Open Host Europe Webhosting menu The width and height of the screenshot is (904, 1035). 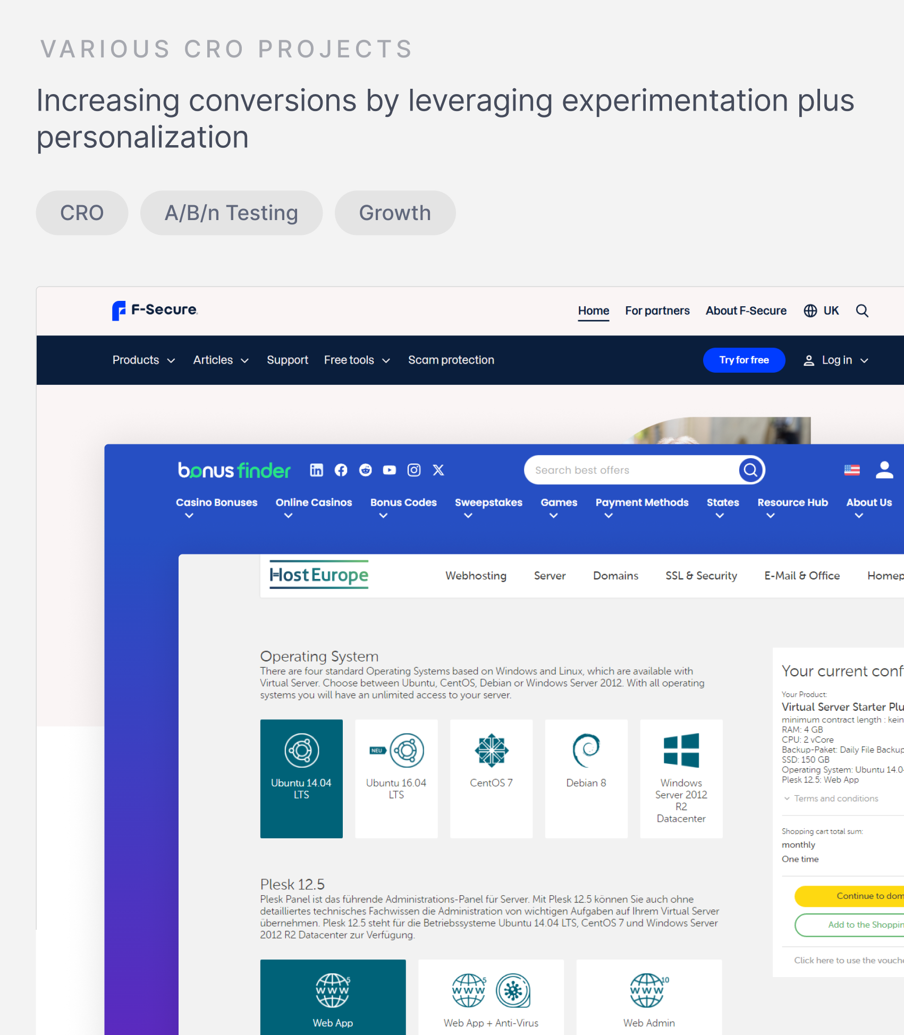pos(476,576)
